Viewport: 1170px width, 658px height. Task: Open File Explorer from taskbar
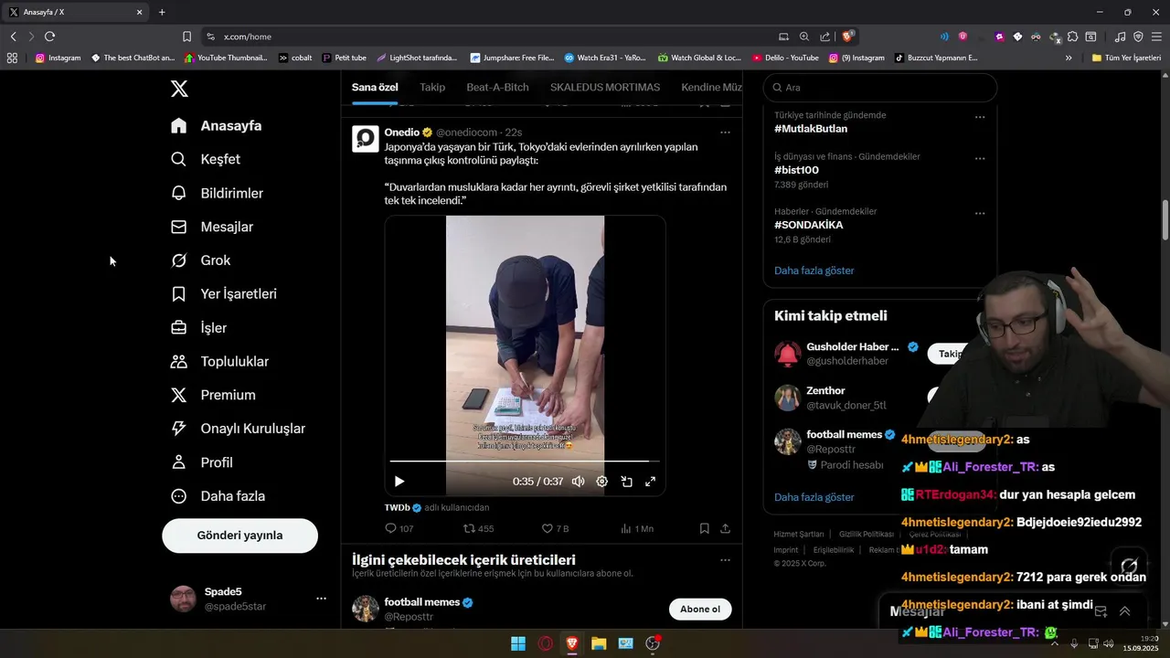point(599,643)
